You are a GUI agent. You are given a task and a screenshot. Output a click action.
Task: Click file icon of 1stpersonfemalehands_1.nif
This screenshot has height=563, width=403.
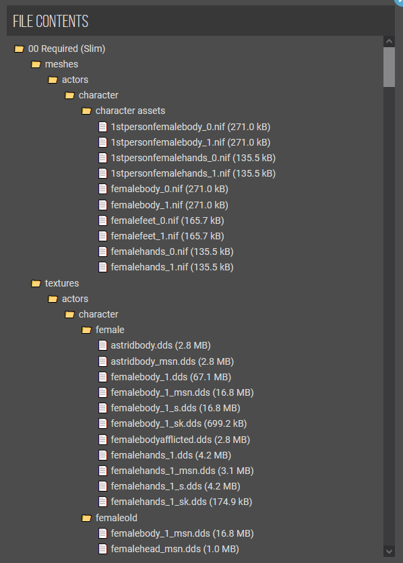(102, 173)
